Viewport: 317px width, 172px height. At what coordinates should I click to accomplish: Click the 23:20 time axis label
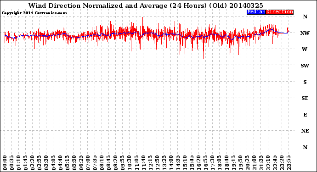click(x=282, y=163)
